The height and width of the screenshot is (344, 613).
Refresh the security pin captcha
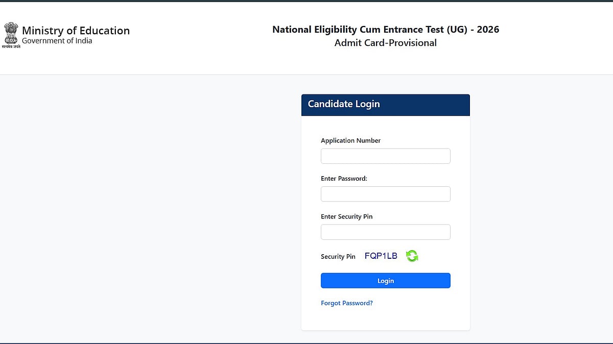coord(412,256)
